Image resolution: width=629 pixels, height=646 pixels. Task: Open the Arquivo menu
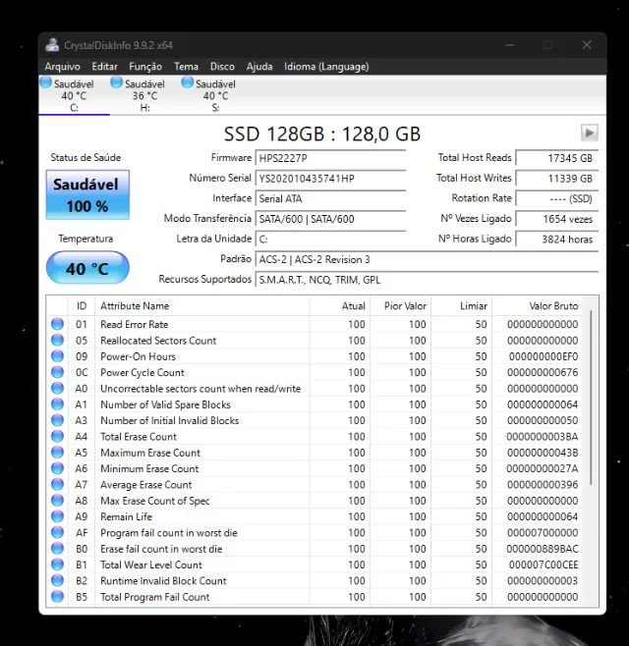click(x=62, y=67)
